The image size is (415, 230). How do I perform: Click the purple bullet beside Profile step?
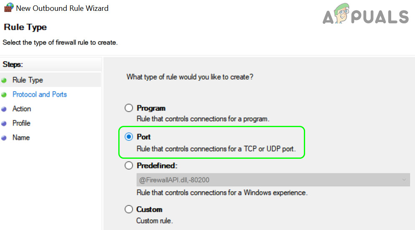[x=4, y=123]
